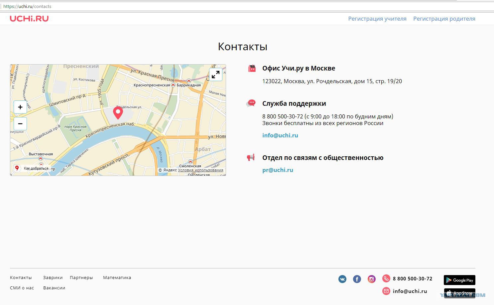This screenshot has height=305, width=494.
Task: Click the PR megaphone icon
Action: point(251,157)
